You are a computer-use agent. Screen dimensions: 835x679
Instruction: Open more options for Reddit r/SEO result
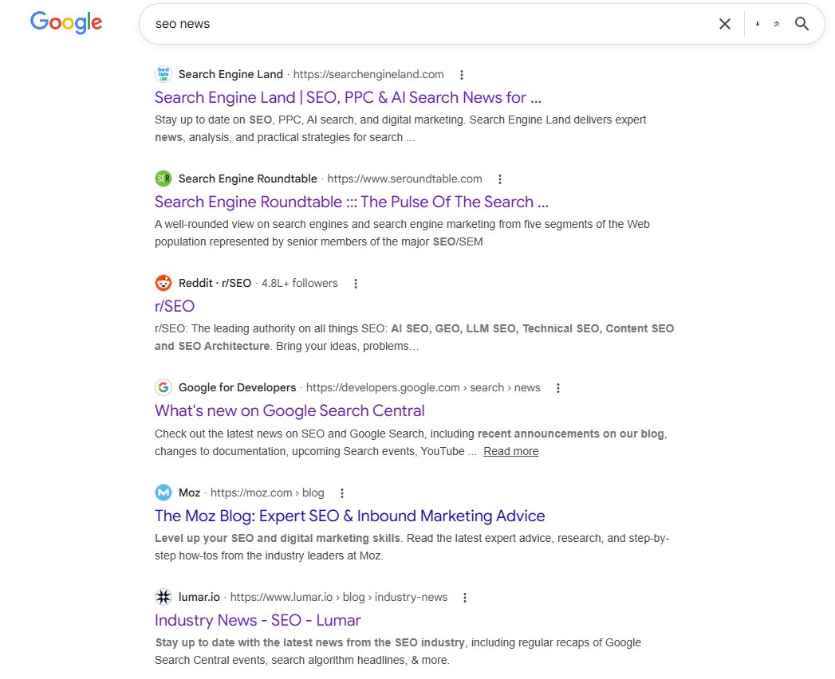pyautogui.click(x=356, y=283)
